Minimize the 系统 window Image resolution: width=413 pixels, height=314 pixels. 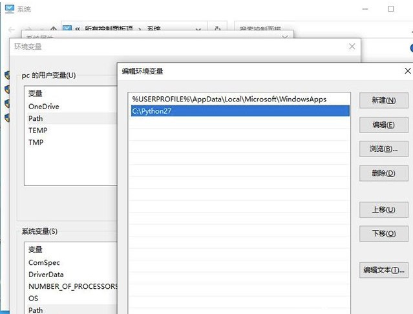pos(365,9)
